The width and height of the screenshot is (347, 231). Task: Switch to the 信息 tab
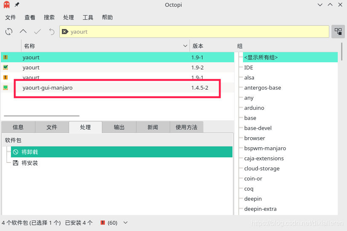[18, 127]
